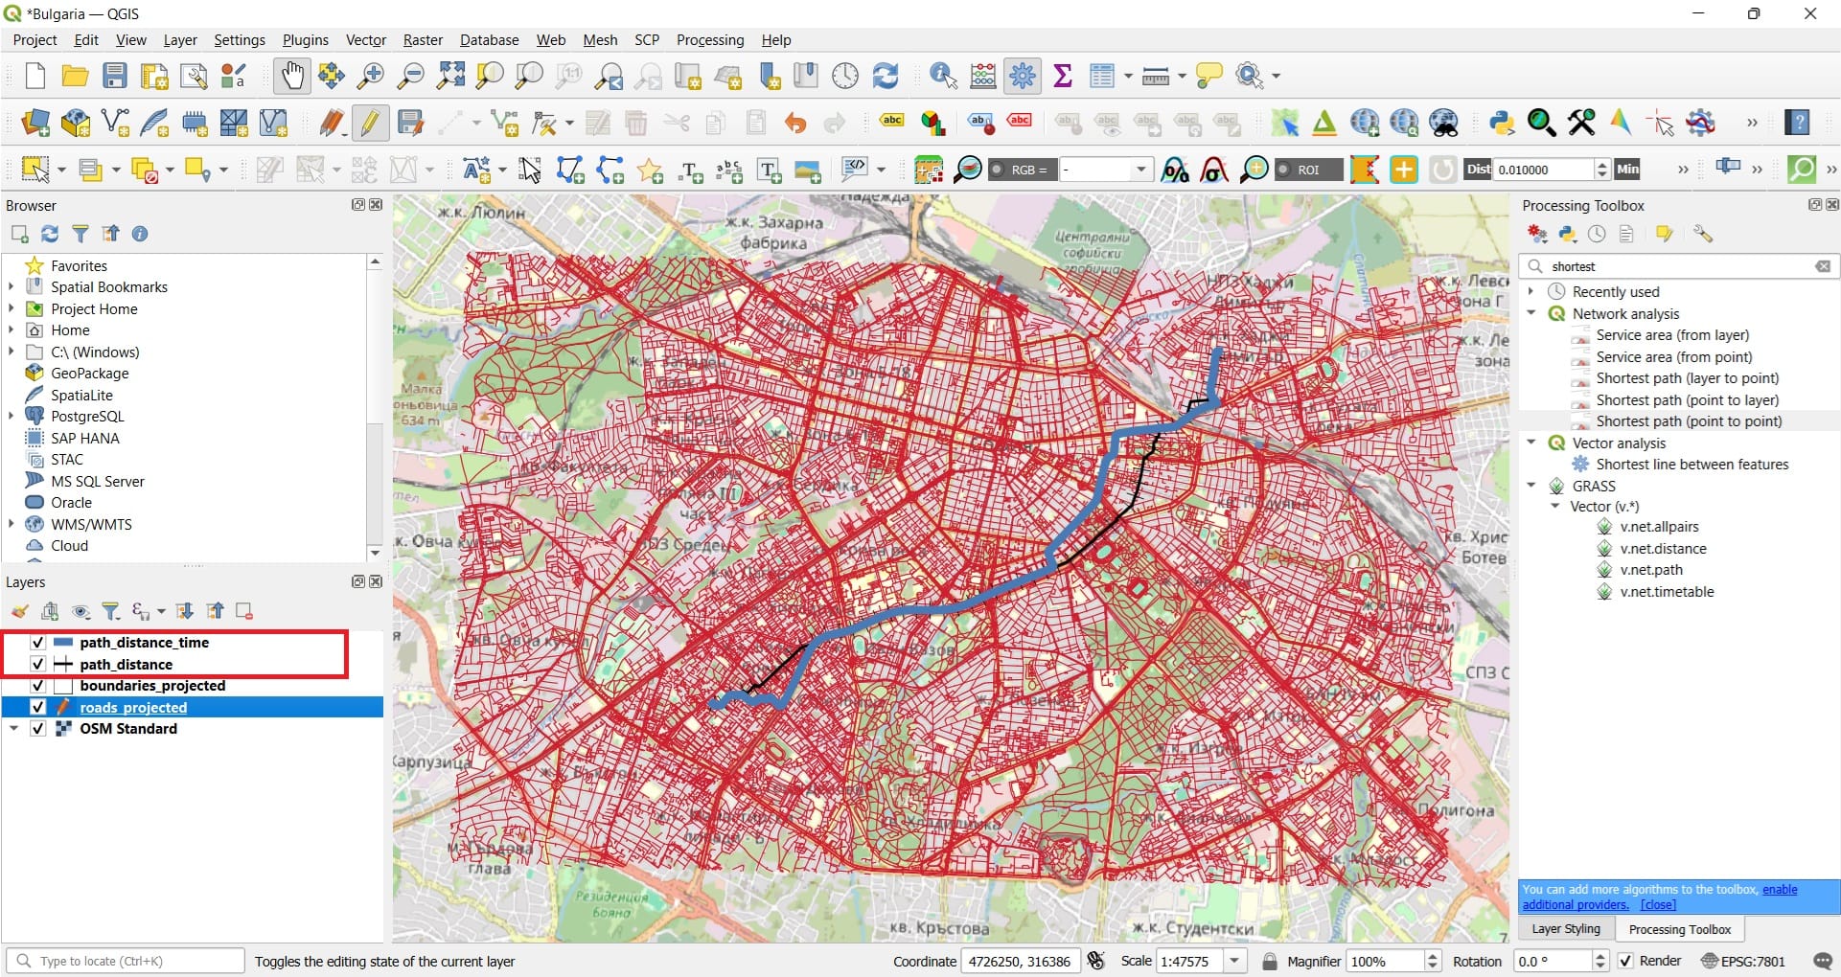Expand the Recently used group
The width and height of the screenshot is (1841, 977).
click(x=1531, y=291)
